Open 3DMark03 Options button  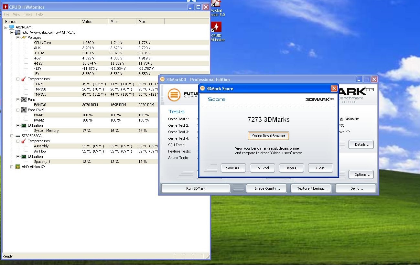coord(361,175)
